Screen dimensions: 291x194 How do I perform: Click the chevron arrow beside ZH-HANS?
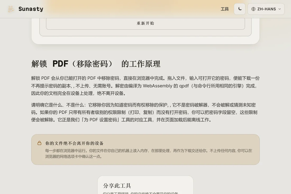coord(280,9)
